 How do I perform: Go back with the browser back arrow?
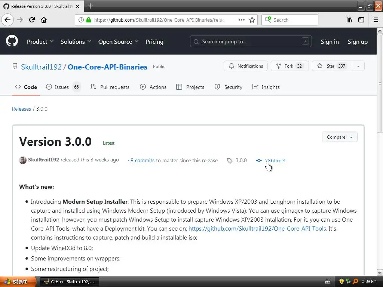(x=7, y=20)
